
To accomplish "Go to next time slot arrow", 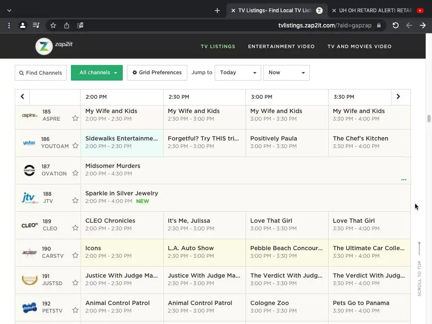I will pyautogui.click(x=398, y=97).
